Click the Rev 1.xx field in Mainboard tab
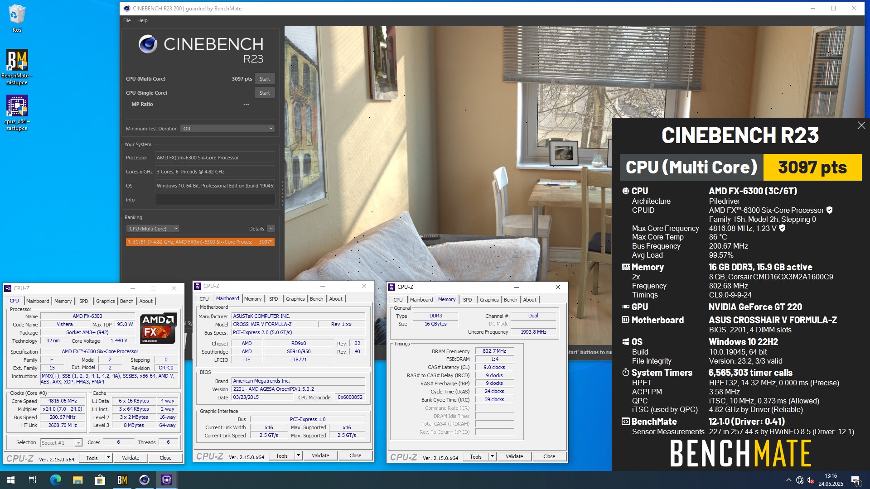The width and height of the screenshot is (870, 489). 341,324
